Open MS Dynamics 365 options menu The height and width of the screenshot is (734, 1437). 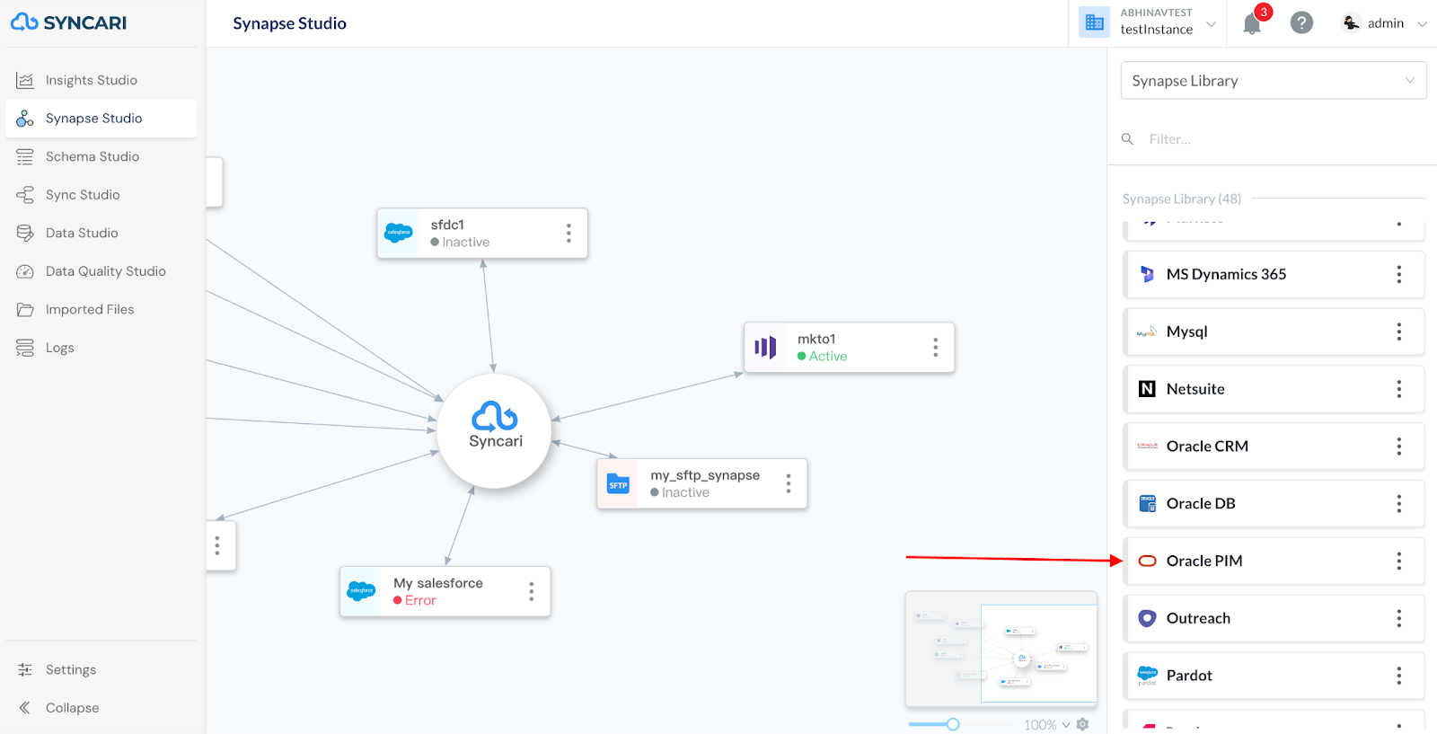(x=1398, y=275)
